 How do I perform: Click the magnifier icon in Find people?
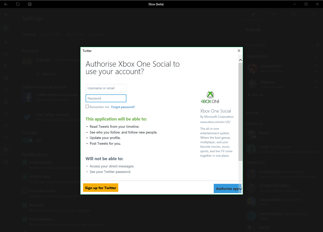pos(317,45)
